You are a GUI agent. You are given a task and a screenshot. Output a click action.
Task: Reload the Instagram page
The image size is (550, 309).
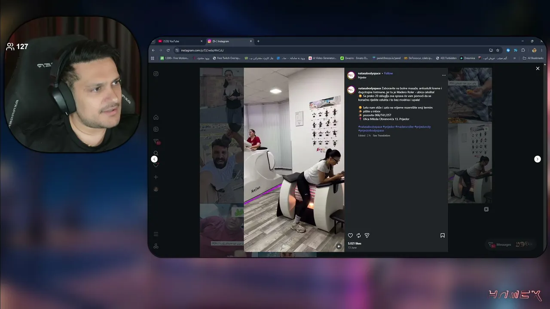[168, 50]
